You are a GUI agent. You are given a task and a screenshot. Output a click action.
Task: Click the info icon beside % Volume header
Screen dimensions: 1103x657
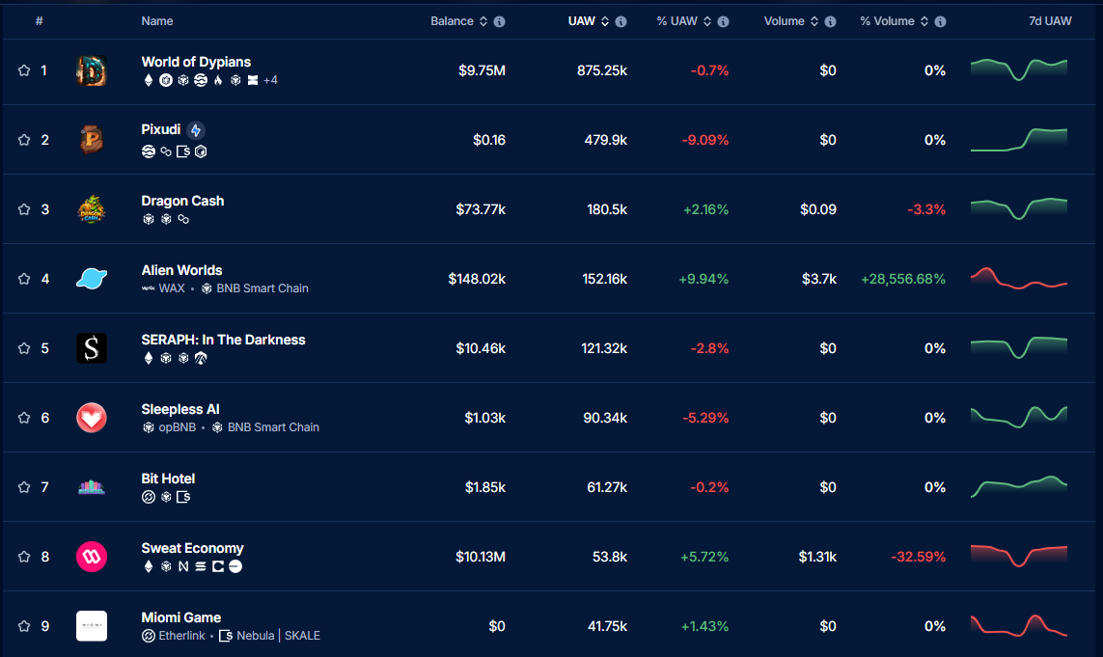[940, 21]
